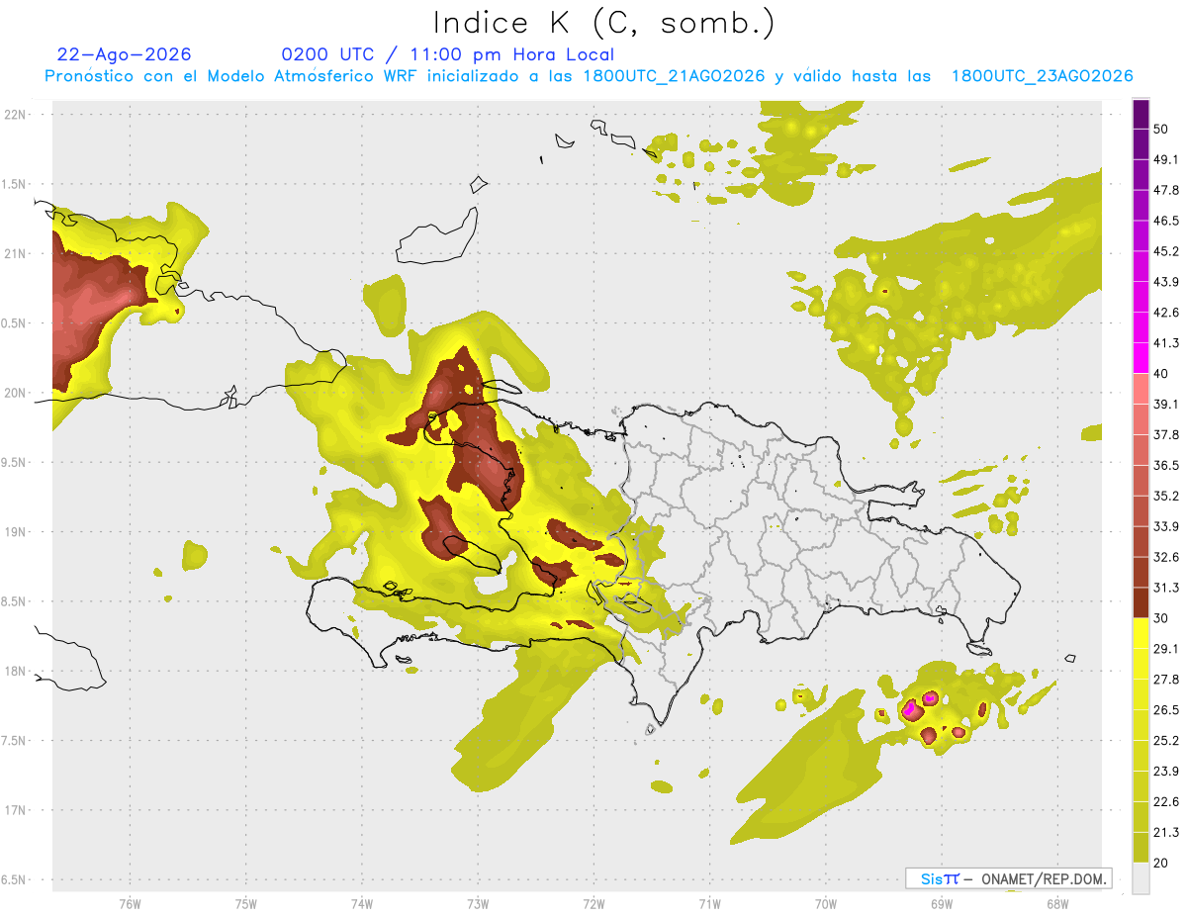Pick the magenta color bar segment between 40 and 41.3
The image size is (1187, 917).
point(1141,358)
